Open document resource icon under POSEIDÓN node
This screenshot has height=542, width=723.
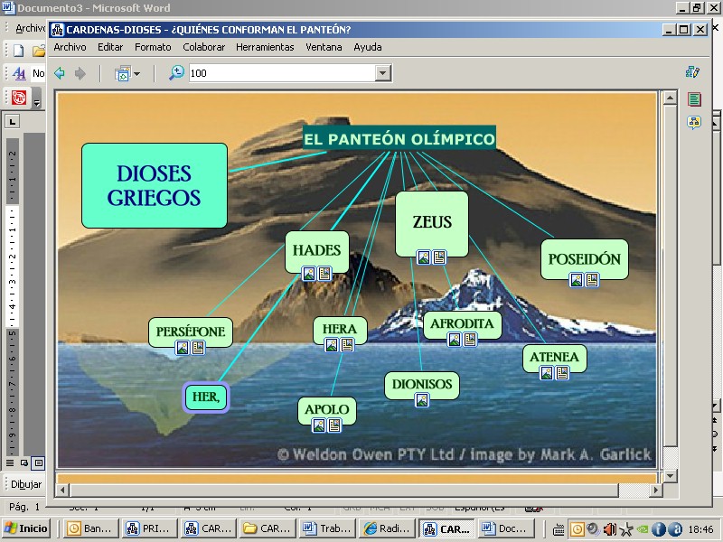coord(592,280)
